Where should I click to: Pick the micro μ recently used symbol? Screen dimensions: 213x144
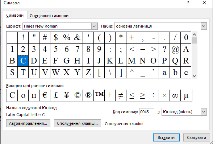(186, 95)
